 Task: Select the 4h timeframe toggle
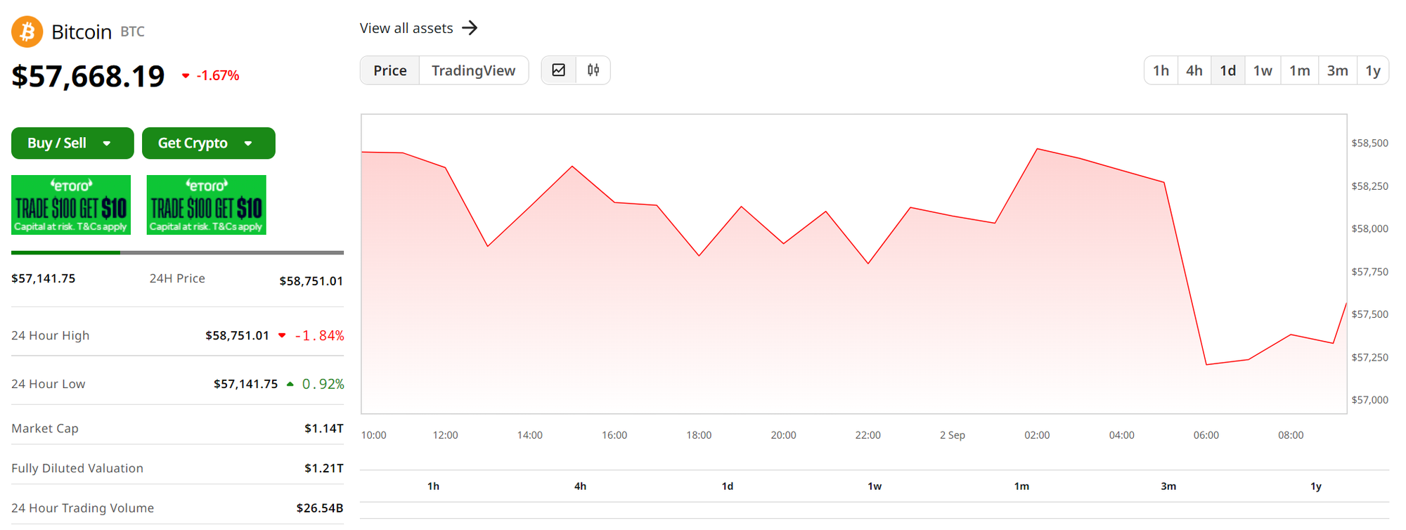coord(1194,70)
